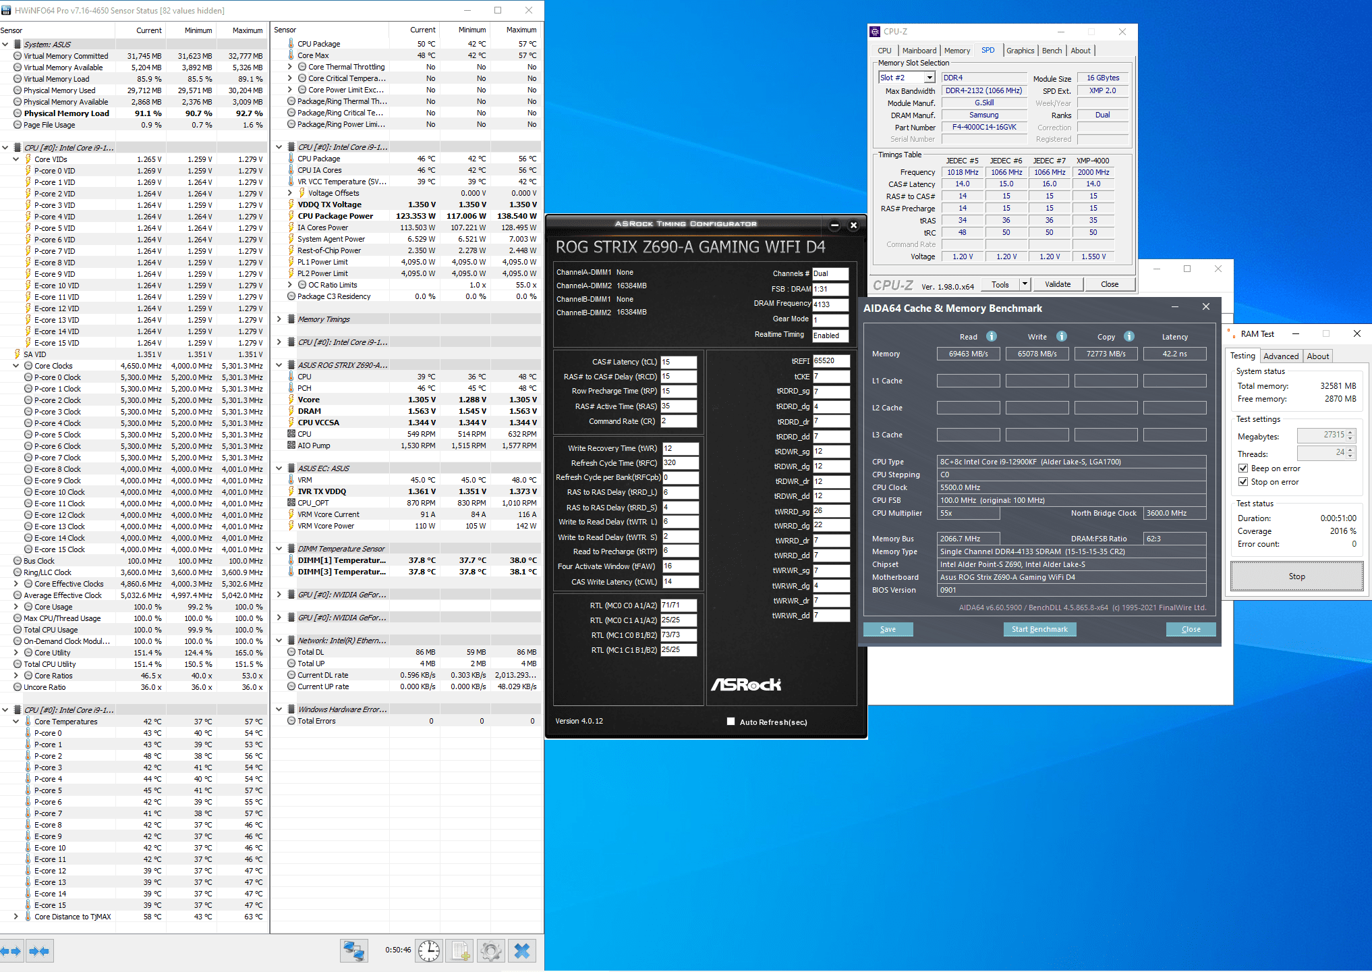Click the CPU Package Power lightning icon

[291, 216]
